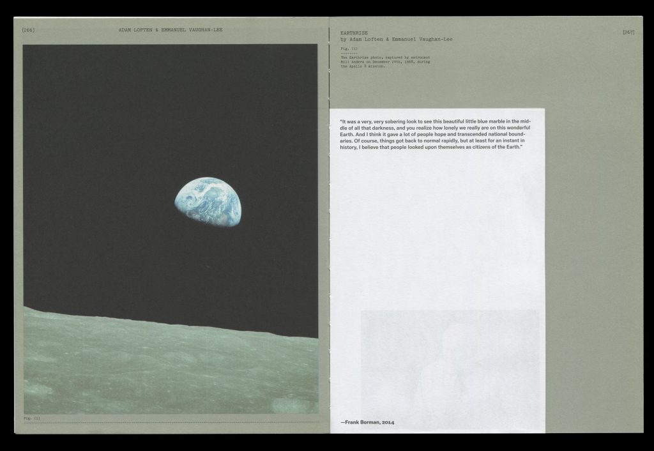This screenshot has height=451, width=654.
Task: Click the Frank Borman quote paragraph
Action: (x=436, y=134)
